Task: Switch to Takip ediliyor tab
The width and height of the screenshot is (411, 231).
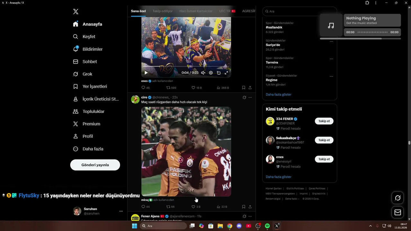Action: click(162, 11)
